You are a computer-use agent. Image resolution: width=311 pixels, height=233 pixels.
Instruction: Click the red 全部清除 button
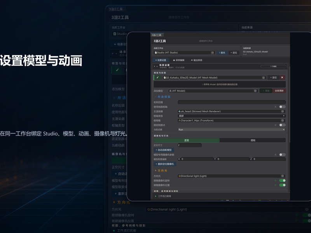(x=279, y=91)
